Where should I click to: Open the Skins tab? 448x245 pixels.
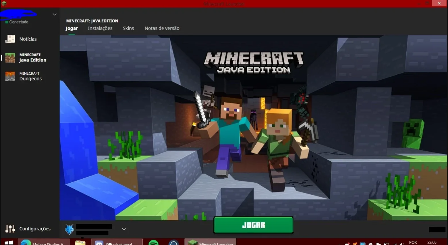point(128,28)
